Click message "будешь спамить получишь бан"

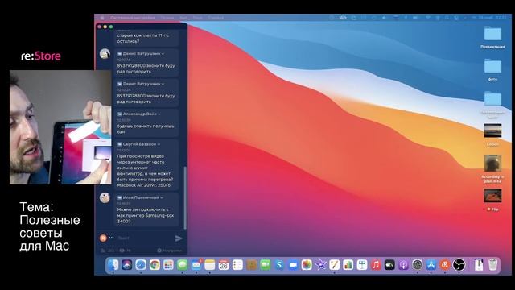pos(146,129)
